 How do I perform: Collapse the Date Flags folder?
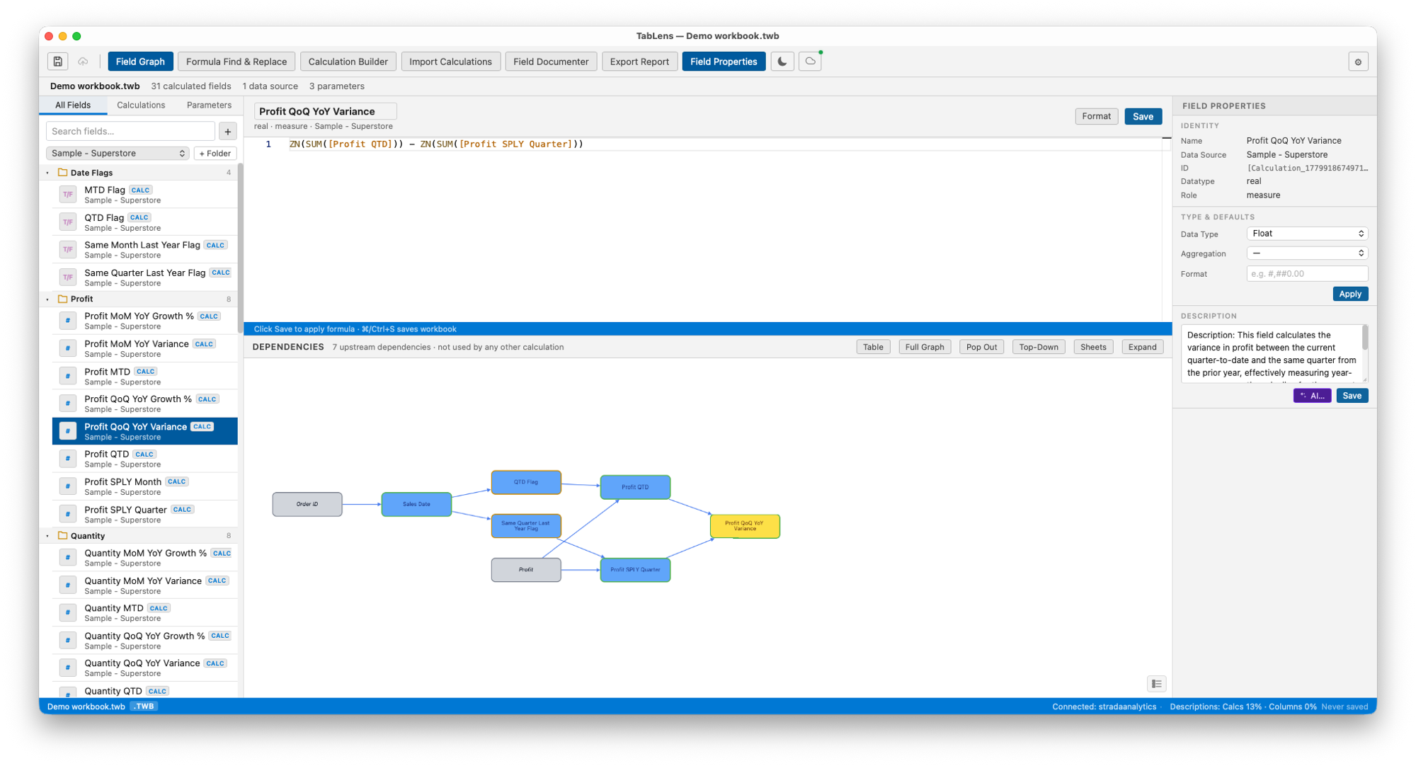point(47,173)
